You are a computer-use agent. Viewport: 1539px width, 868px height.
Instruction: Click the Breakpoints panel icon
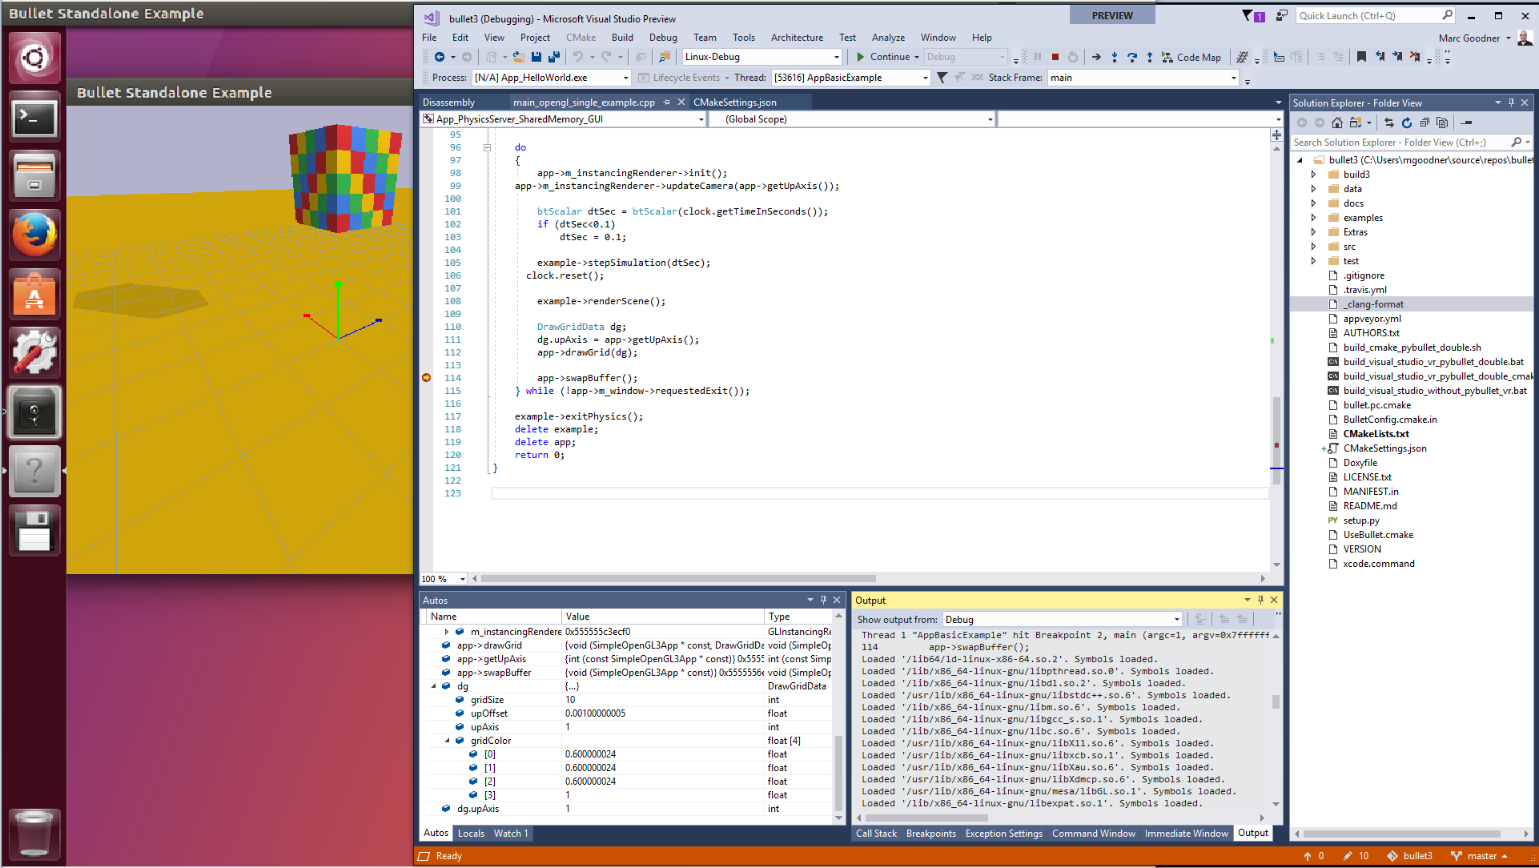pos(928,833)
